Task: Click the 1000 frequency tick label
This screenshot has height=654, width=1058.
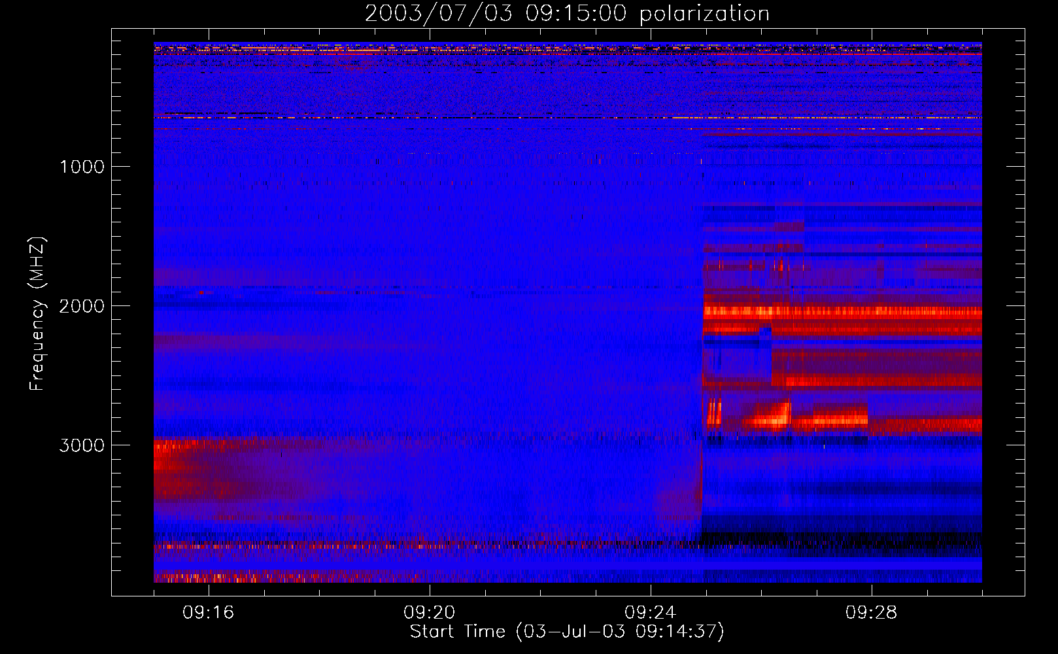Action: (x=82, y=167)
